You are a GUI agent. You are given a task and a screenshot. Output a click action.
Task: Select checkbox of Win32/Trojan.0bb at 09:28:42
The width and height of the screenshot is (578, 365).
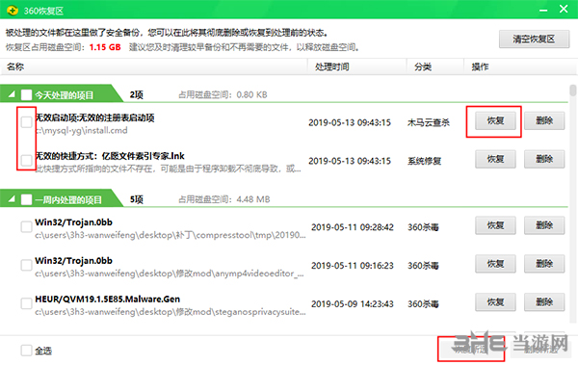tap(26, 226)
